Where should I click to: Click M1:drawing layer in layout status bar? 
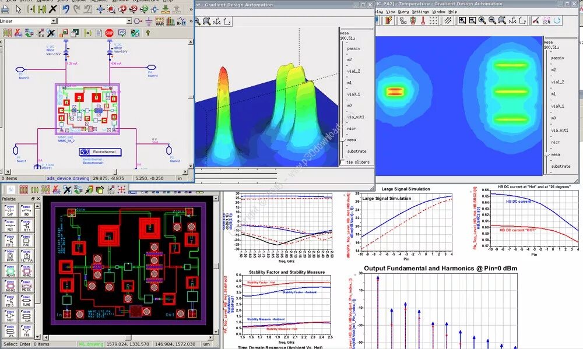(x=91, y=344)
